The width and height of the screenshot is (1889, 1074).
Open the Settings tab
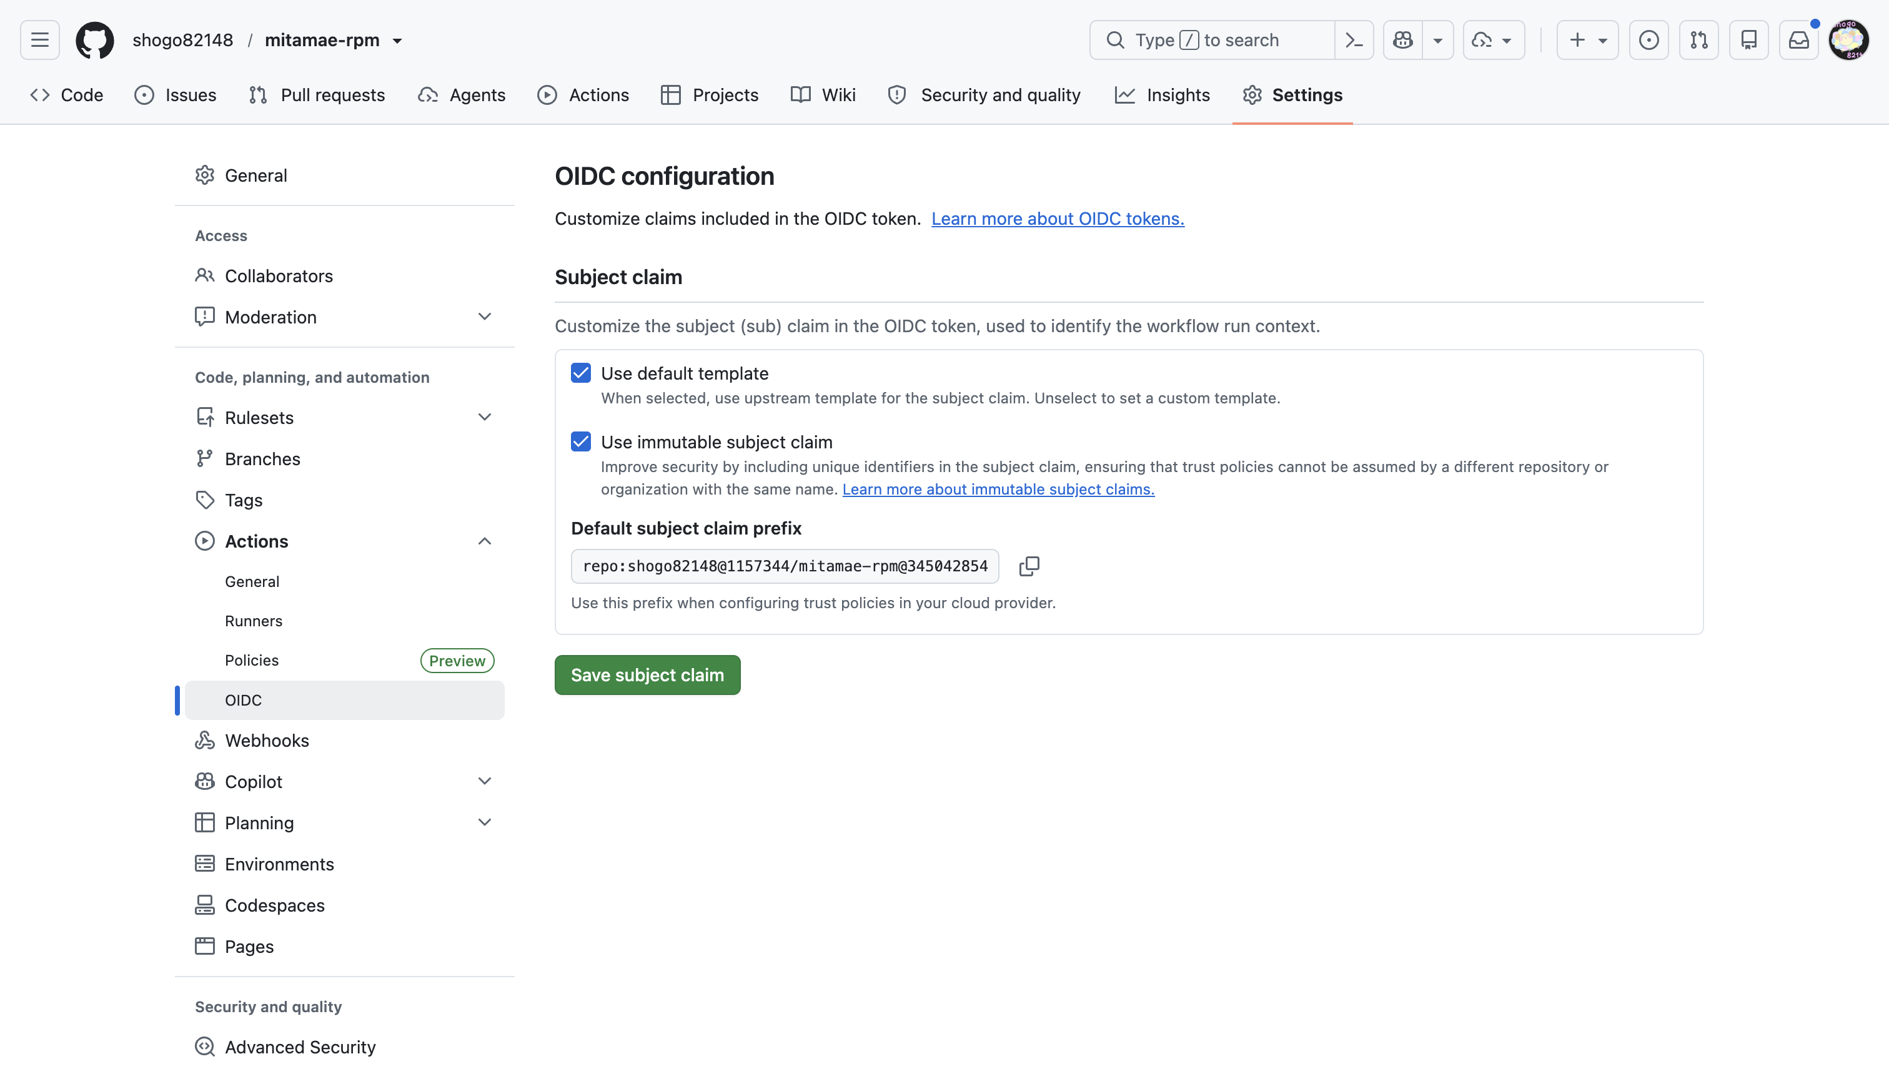click(1292, 95)
